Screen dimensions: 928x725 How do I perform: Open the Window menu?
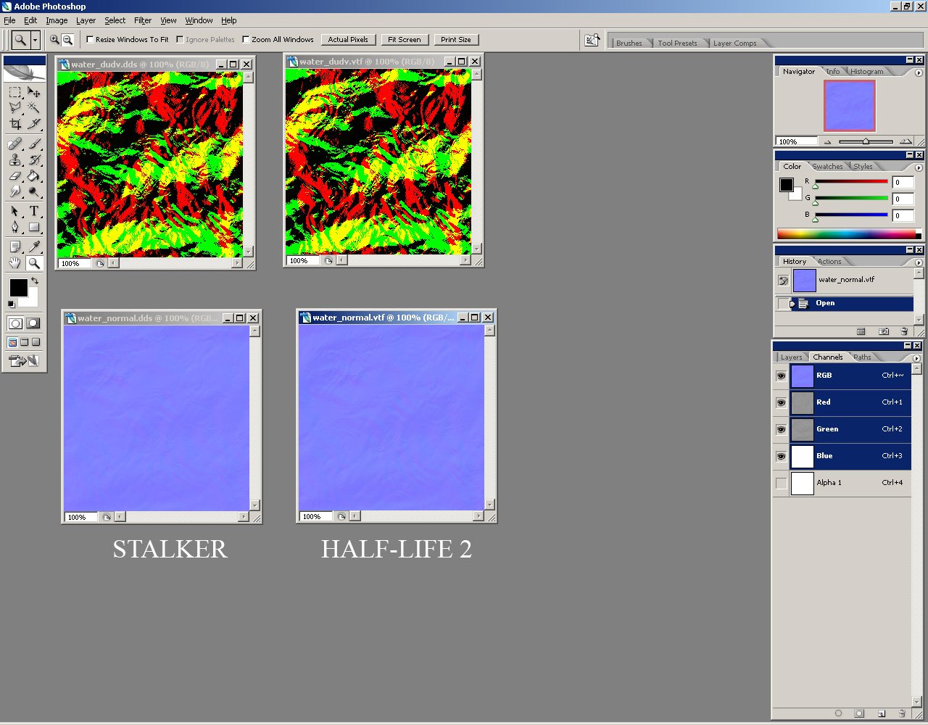point(199,20)
